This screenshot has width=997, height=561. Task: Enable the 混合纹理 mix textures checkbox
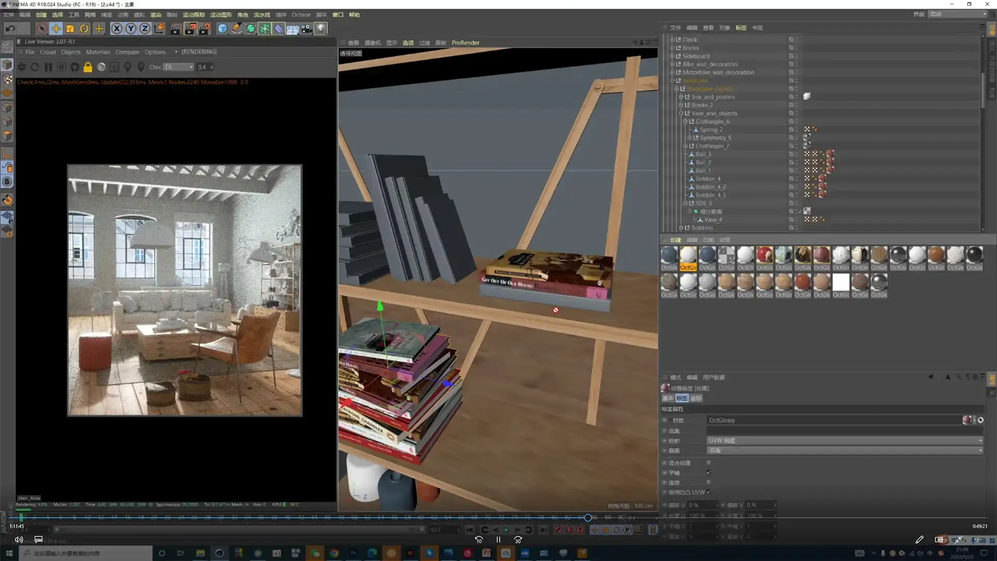tap(709, 463)
